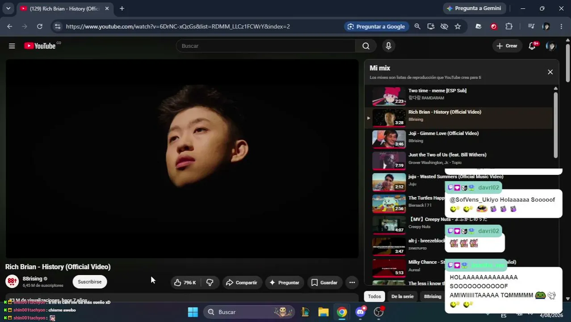Open Chrome three-dot menu
The image size is (571, 322).
(561, 26)
